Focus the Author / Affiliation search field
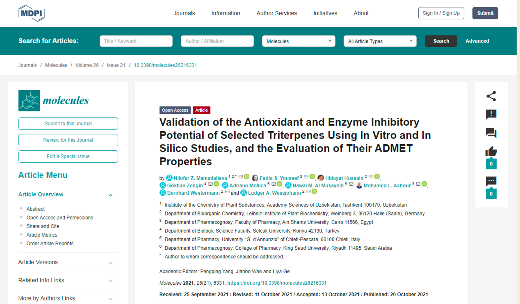This screenshot has width=520, height=304. click(217, 41)
